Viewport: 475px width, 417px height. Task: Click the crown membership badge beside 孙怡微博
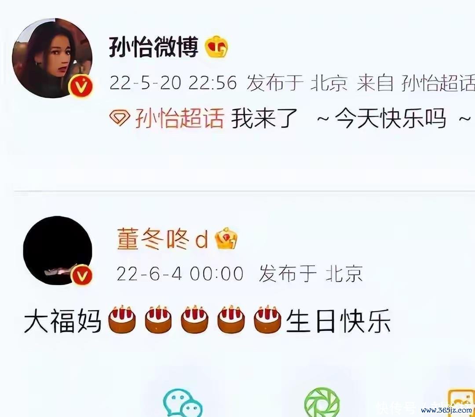217,47
